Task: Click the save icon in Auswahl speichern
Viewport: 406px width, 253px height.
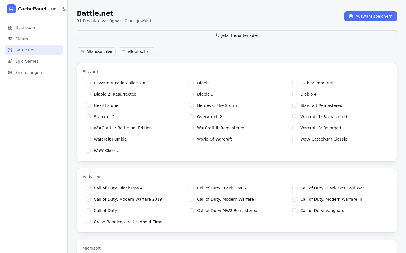Action: point(351,16)
